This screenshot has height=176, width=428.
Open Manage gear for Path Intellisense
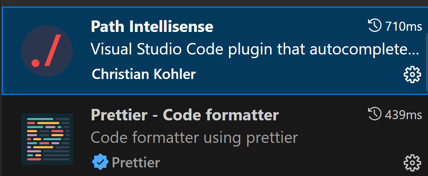412,74
